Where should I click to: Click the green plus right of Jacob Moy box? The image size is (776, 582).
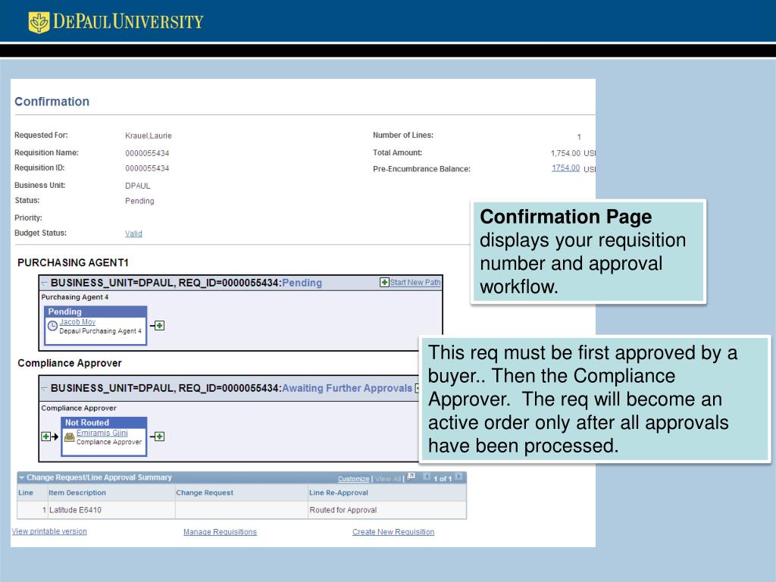(159, 325)
